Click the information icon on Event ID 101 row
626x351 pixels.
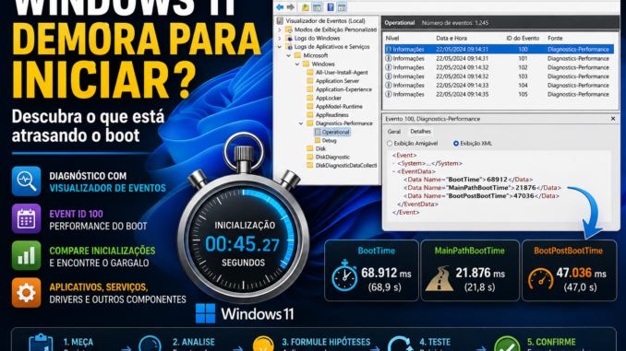click(x=388, y=58)
